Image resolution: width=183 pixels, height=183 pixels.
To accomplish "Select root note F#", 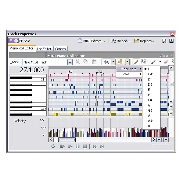I will (x=151, y=100).
